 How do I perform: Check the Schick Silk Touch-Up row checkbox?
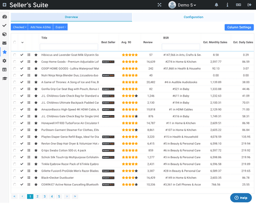[x=14, y=157]
